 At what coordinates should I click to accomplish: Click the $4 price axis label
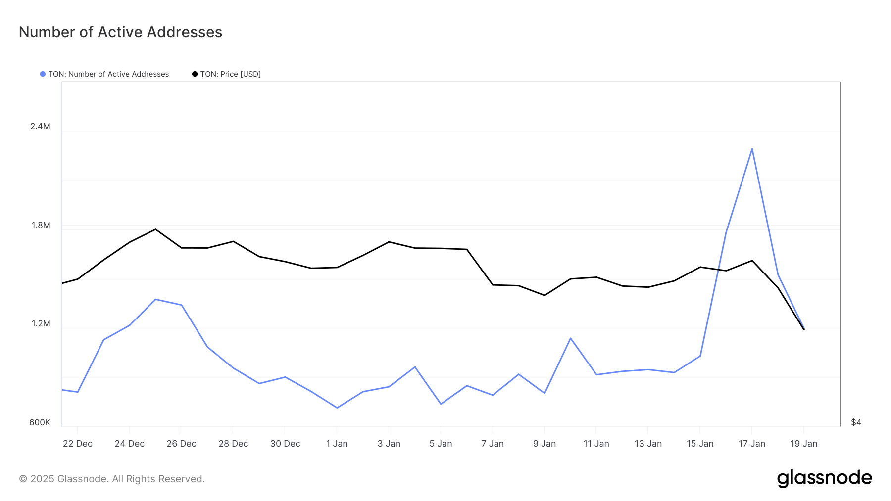856,422
